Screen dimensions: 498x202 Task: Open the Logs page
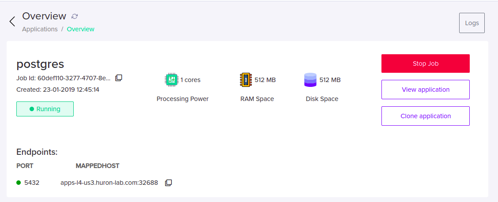click(472, 23)
